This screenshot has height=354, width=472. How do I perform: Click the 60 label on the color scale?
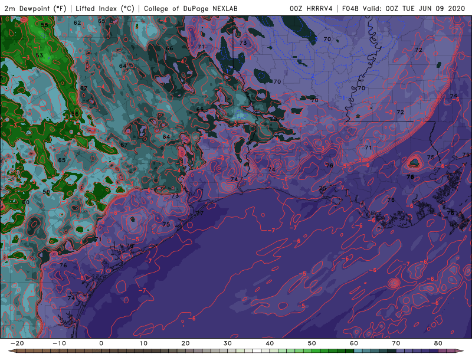354,343
